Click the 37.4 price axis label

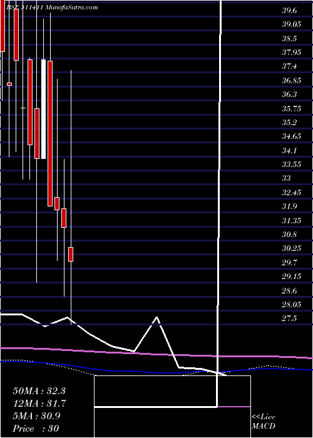(289, 66)
